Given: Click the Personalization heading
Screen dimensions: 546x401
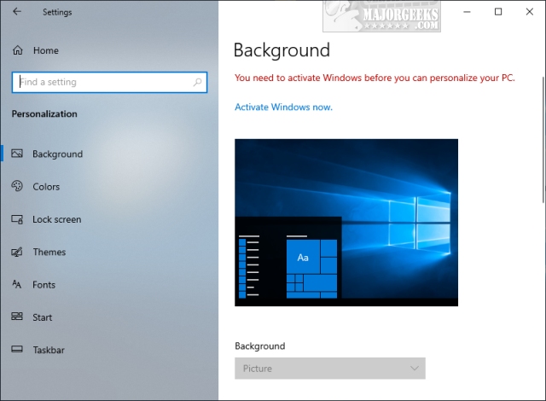Looking at the screenshot, I should pos(44,114).
